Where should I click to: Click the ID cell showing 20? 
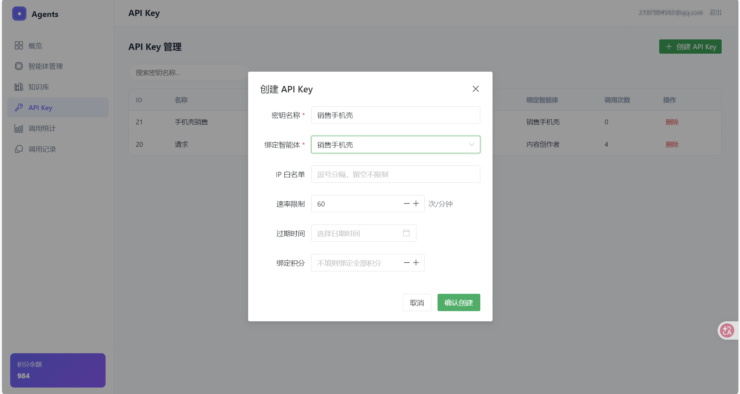tap(139, 144)
